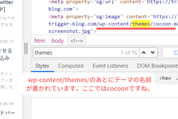Open the Computed tab
The width and height of the screenshot is (178, 119).
(71, 66)
